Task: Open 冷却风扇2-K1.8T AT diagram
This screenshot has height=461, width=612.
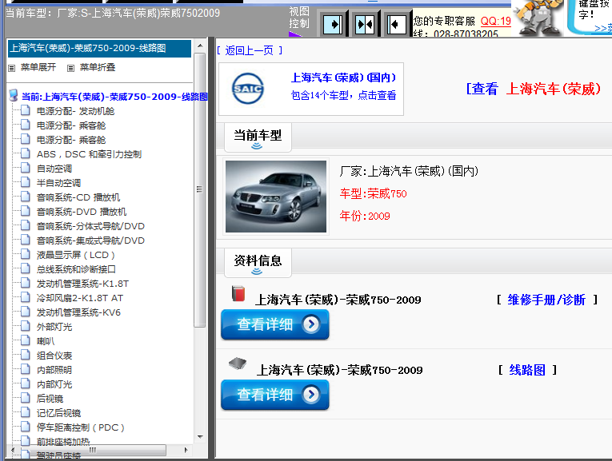Action: [x=80, y=298]
